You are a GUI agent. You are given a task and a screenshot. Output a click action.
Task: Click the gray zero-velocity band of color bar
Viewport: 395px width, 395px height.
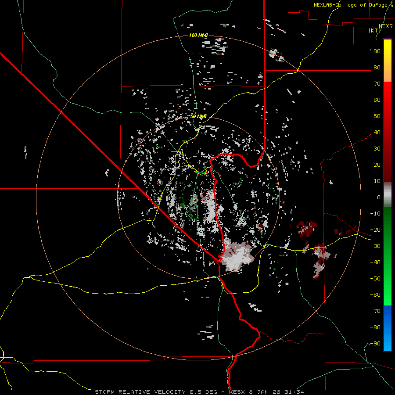[x=388, y=194]
